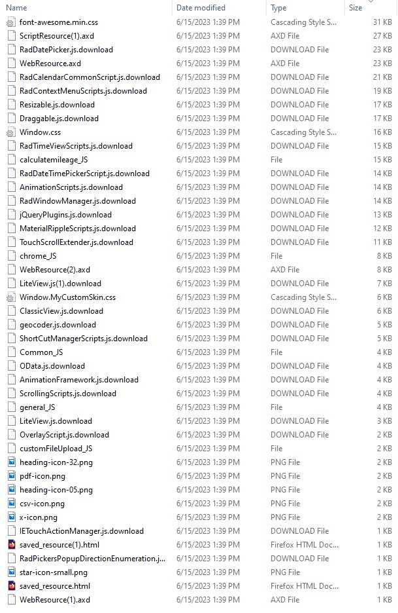398x613 pixels.
Task: Select the Window.css gear file icon
Action: point(11,132)
